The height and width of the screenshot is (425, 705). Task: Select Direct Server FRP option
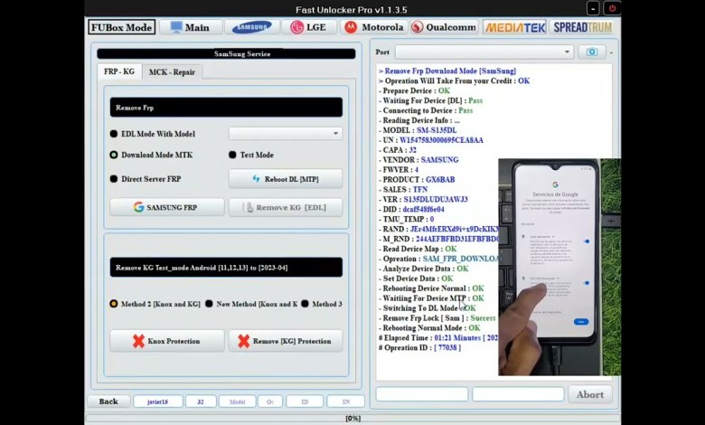pos(146,179)
